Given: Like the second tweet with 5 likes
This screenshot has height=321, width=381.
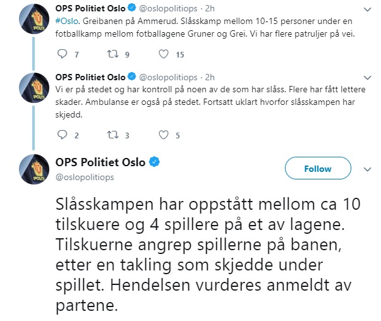Looking at the screenshot, I should [x=163, y=135].
